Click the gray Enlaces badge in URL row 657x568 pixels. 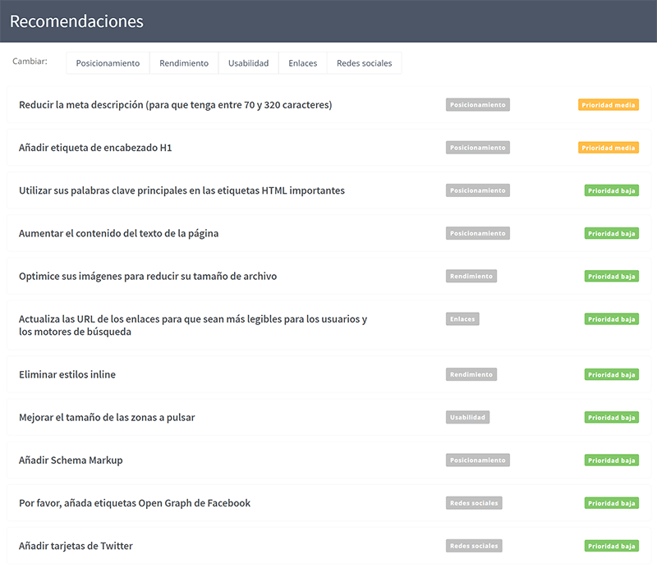462,318
